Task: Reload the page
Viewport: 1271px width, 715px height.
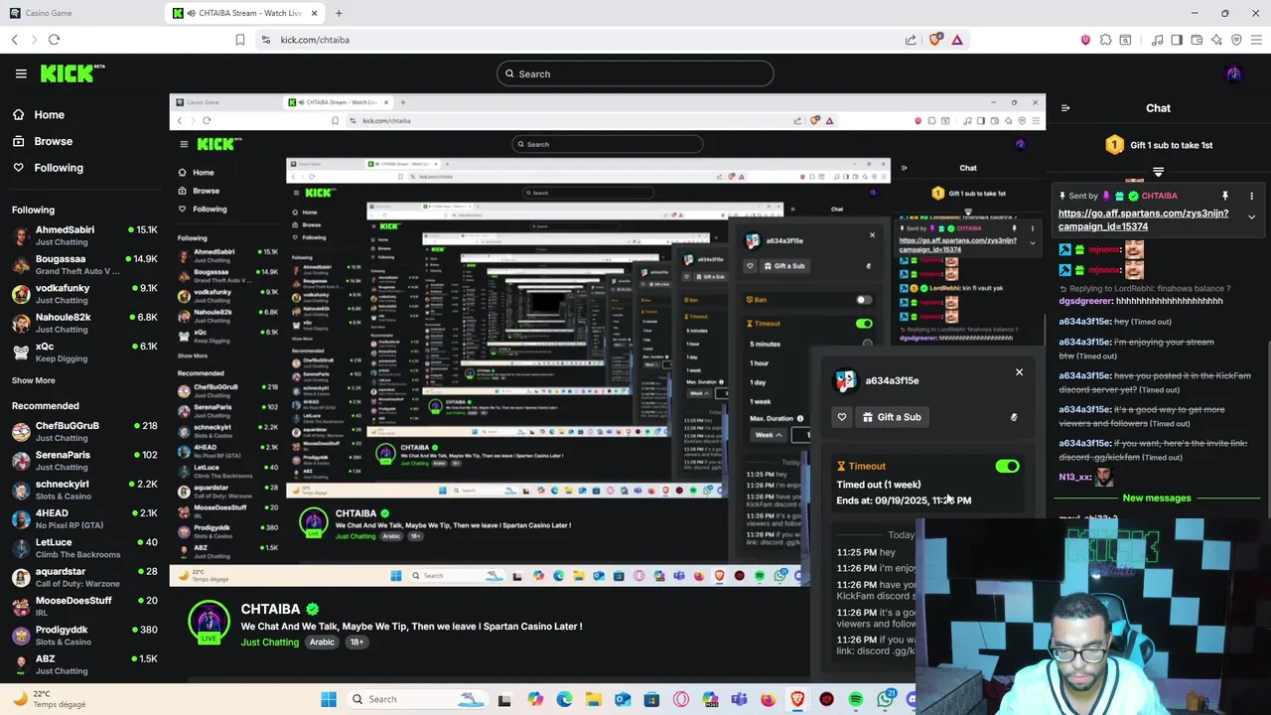Action: tap(54, 40)
